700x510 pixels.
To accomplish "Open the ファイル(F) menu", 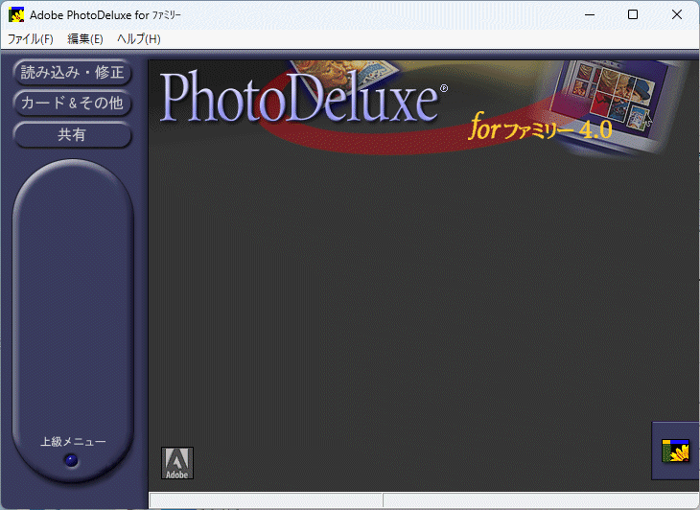I will (31, 39).
